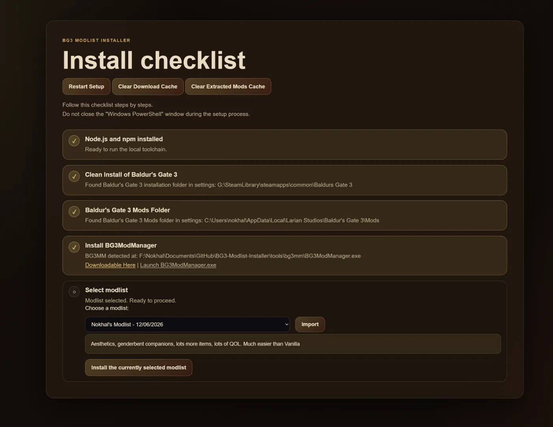553x427 pixels.
Task: Select the 'Node.js and npm installed' heading
Action: pos(124,139)
